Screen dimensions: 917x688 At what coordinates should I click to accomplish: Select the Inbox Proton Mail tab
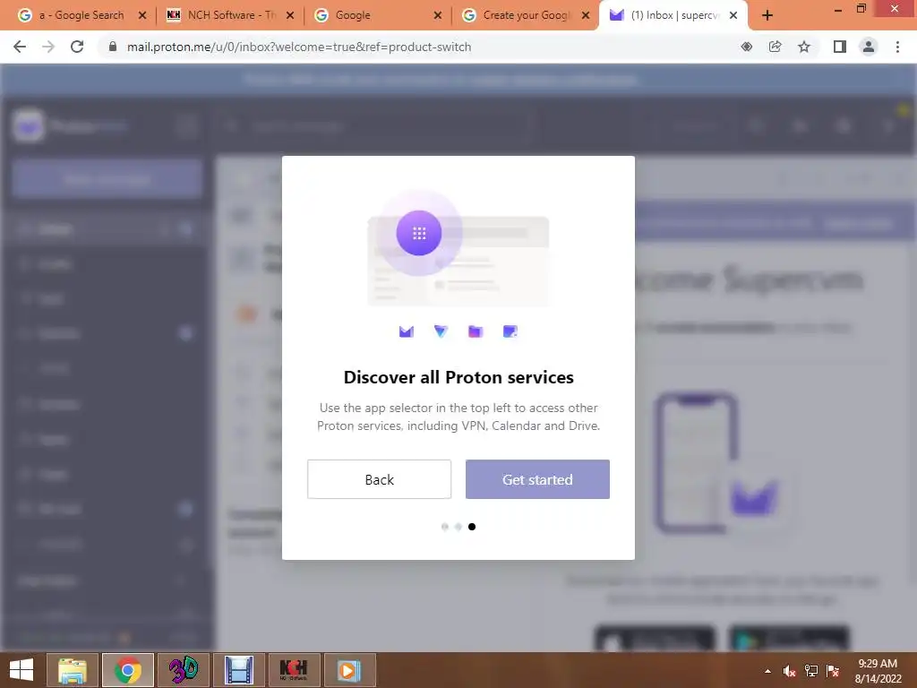pyautogui.click(x=673, y=15)
